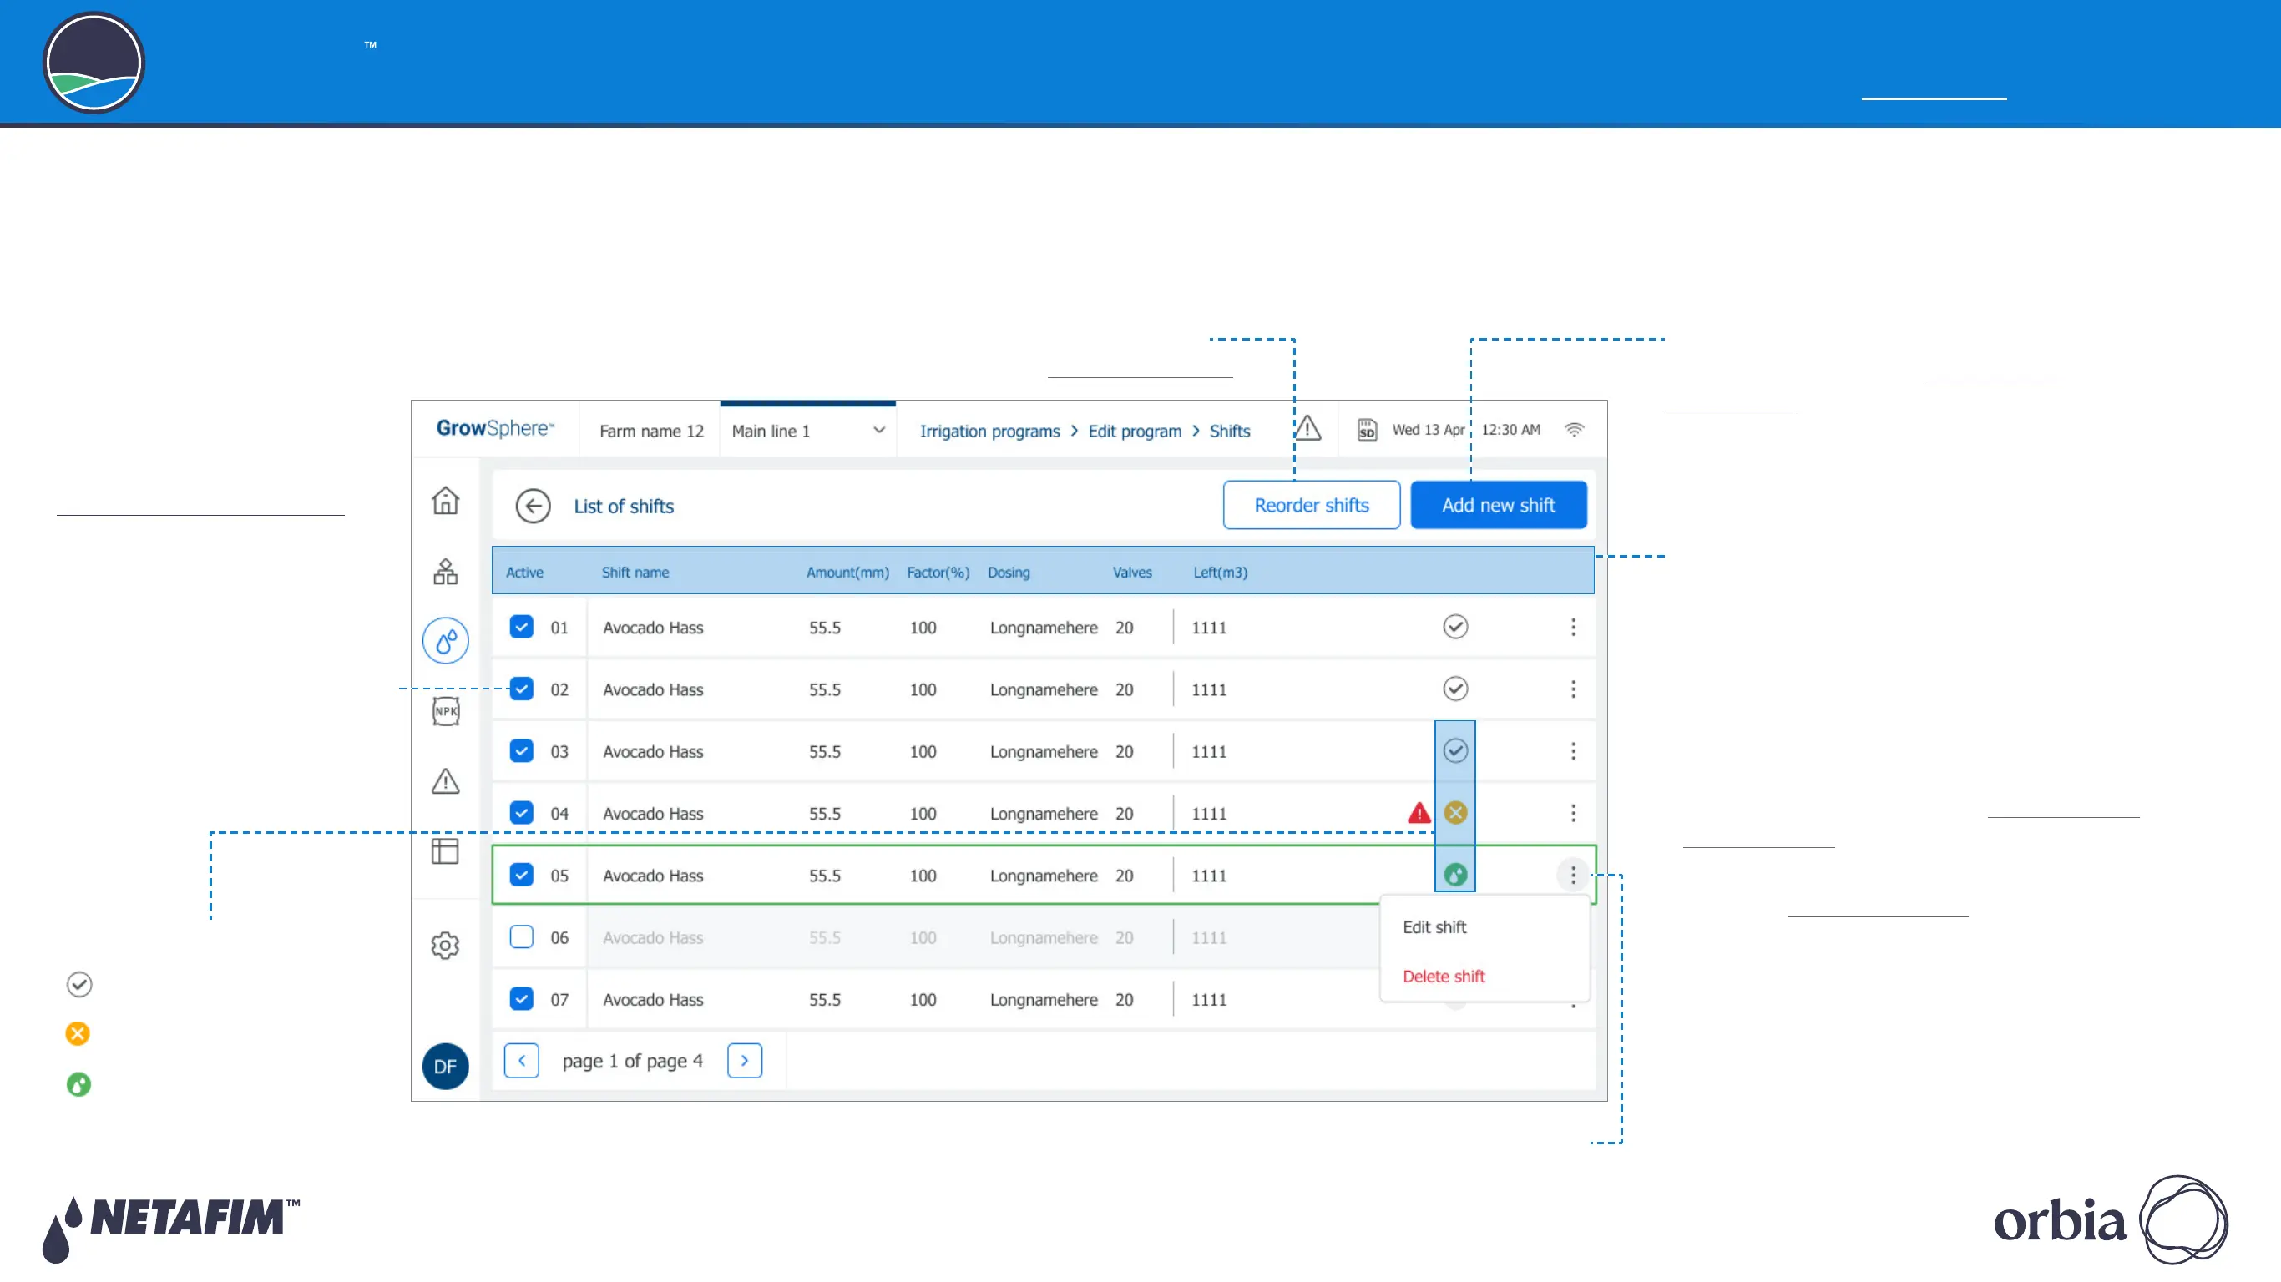Click the completed status icon on shift 02
Viewport: 2281px width, 1282px height.
[x=1456, y=689]
